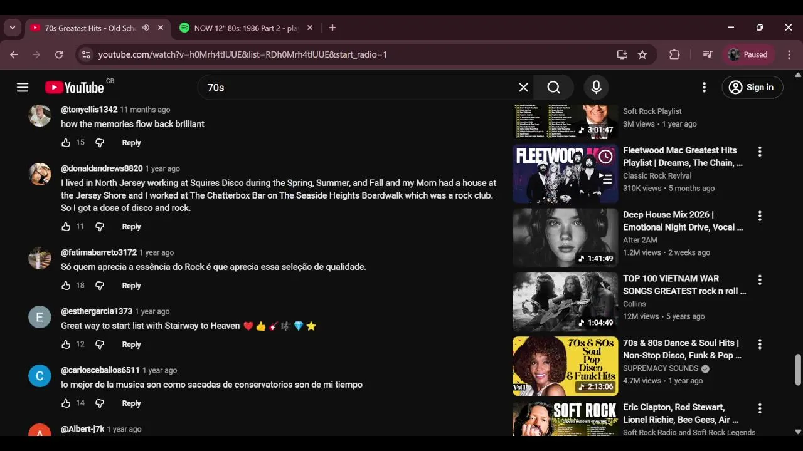The image size is (803, 451).
Task: Click the avatar of @fatimabarreto3172
Action: point(40,258)
